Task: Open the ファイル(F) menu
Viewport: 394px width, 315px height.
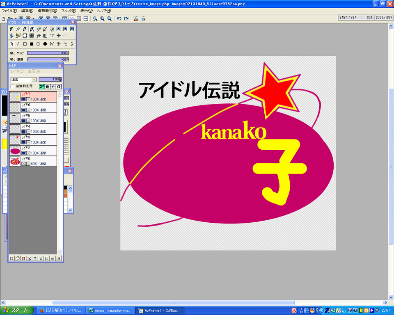Action: pos(9,11)
